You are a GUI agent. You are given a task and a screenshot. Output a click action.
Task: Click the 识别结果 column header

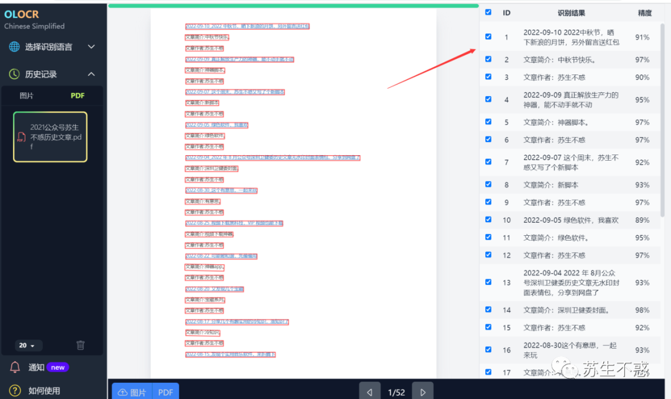[x=572, y=13]
